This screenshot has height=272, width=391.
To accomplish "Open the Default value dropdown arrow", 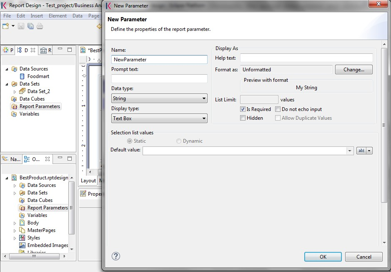I will pyautogui.click(x=350, y=151).
